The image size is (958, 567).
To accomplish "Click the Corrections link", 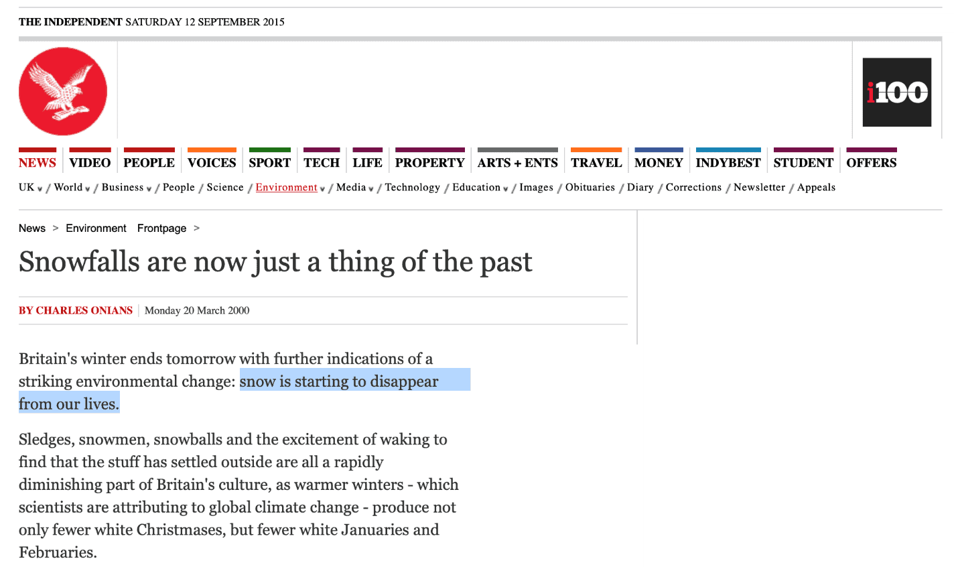I will coord(693,188).
